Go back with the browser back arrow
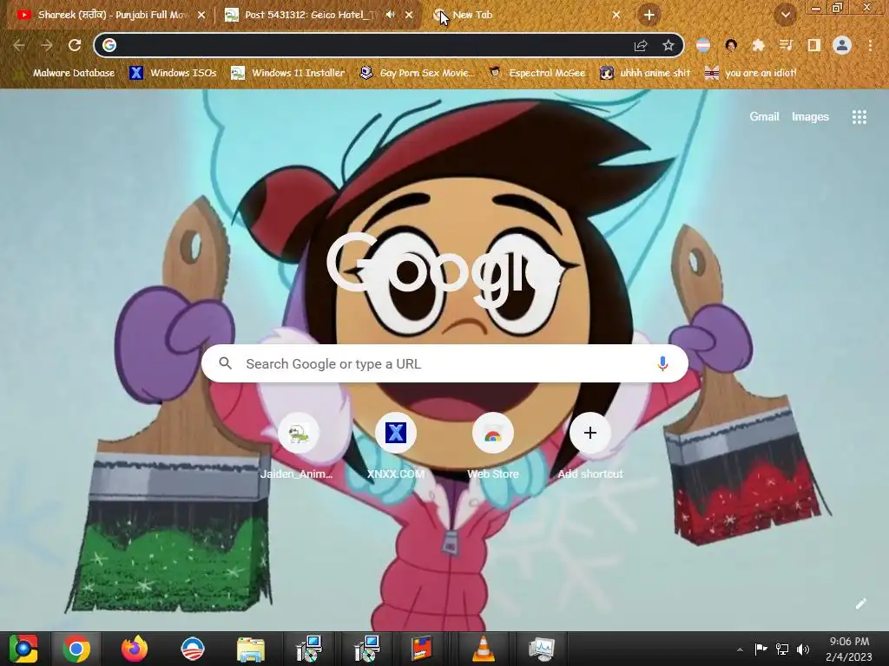This screenshot has width=889, height=666. (19, 45)
